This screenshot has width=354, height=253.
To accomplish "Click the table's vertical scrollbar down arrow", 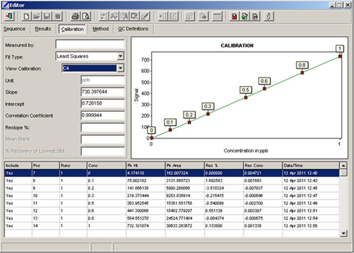I will (344, 233).
